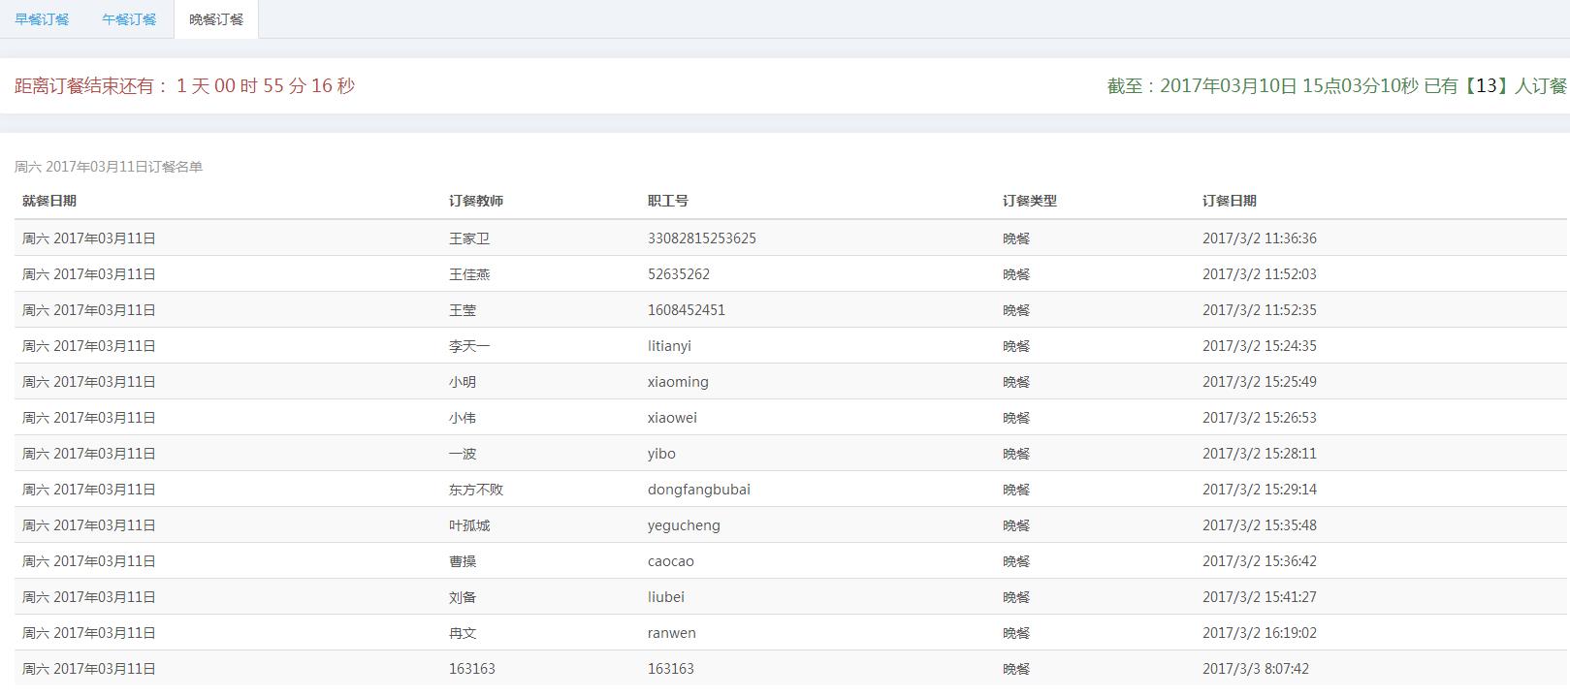Viewport: 1570px width, 698px height.
Task: Click 晚餐 type in 冉文 row
Action: pos(1016,633)
